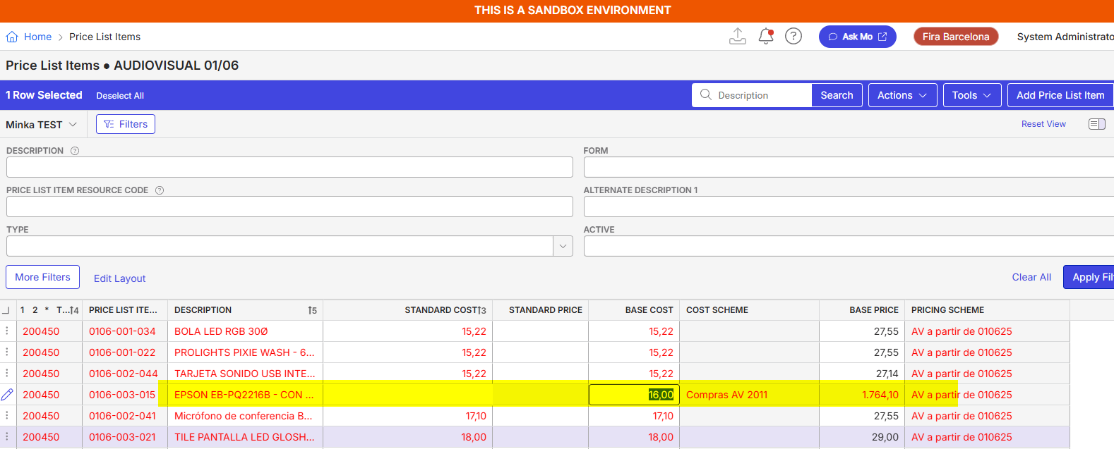Click the Price List Items breadcrumb
The height and width of the screenshot is (449, 1114).
pos(104,37)
